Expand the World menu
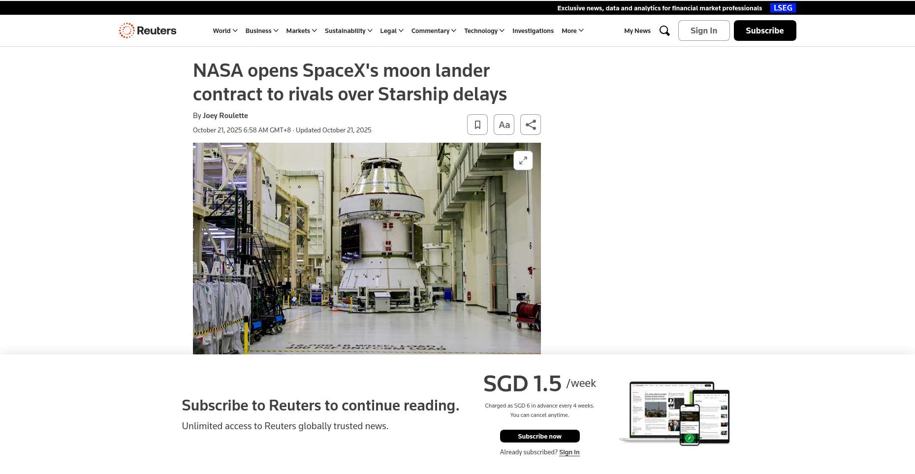Screen dimensions: 915x474 point(225,31)
